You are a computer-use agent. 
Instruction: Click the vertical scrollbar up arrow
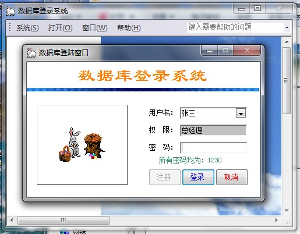(287, 42)
